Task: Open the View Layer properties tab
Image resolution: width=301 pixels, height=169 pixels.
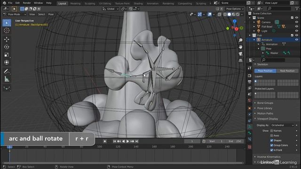Action: coord(250,88)
